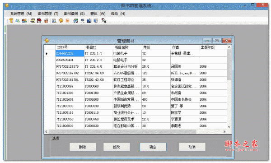The image size is (271, 163).
Task: Select the price cell 19.8
Action: point(156,86)
